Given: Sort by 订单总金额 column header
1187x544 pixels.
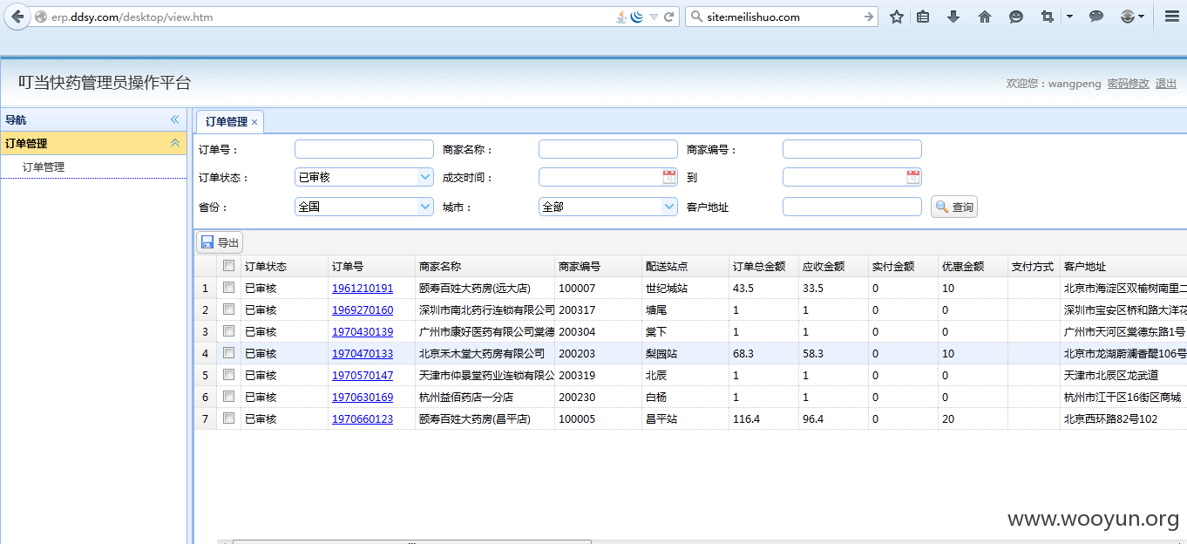Looking at the screenshot, I should click(x=763, y=266).
